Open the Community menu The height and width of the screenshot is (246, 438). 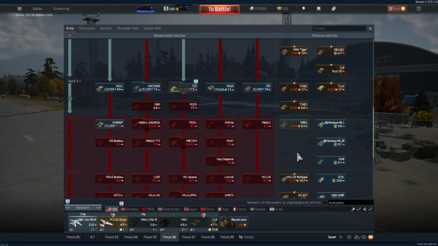61,9
